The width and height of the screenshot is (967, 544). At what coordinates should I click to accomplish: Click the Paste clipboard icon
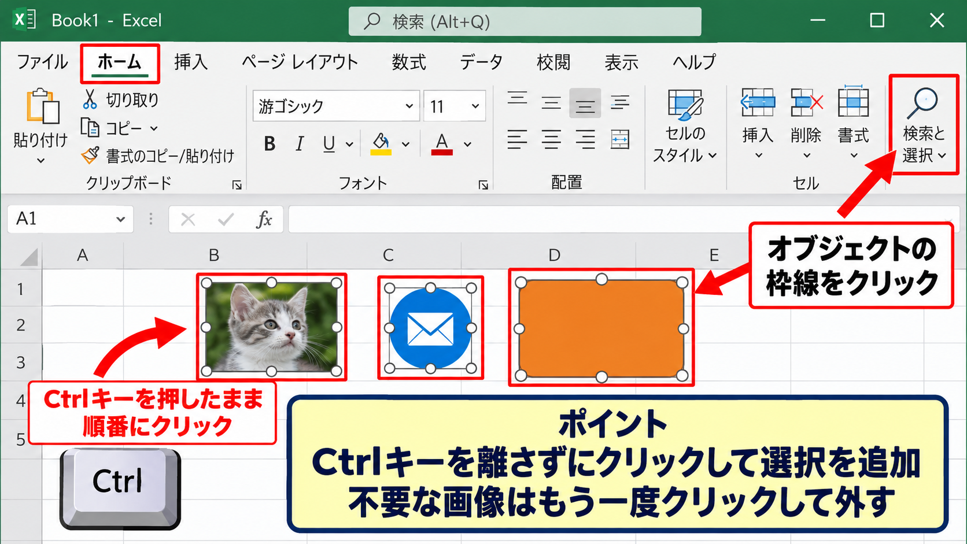(42, 106)
